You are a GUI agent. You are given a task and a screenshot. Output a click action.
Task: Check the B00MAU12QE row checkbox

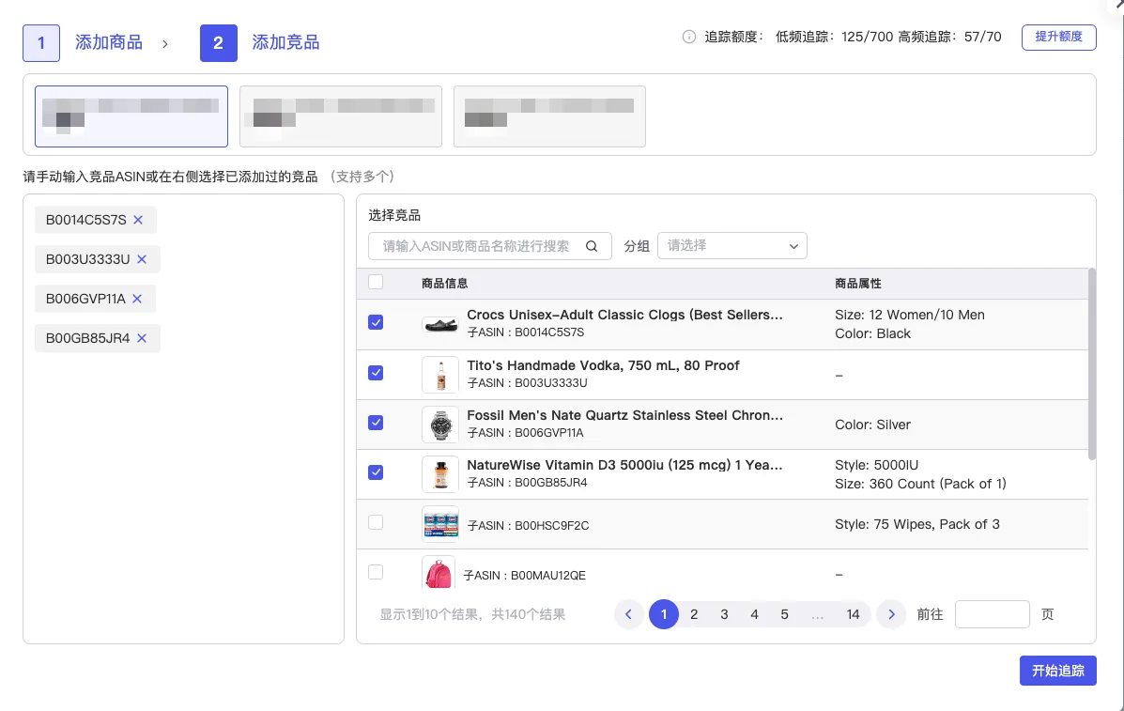click(x=376, y=572)
